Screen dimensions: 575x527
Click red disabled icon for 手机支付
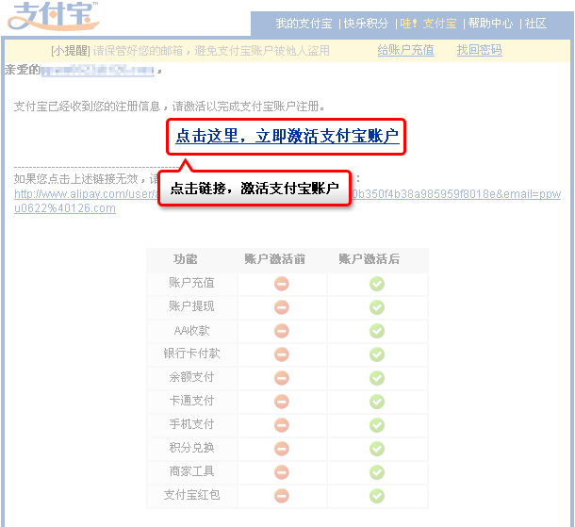tap(282, 425)
